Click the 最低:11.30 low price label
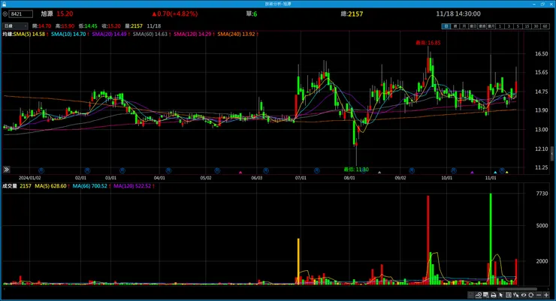This screenshot has height=301, width=556. click(356, 170)
